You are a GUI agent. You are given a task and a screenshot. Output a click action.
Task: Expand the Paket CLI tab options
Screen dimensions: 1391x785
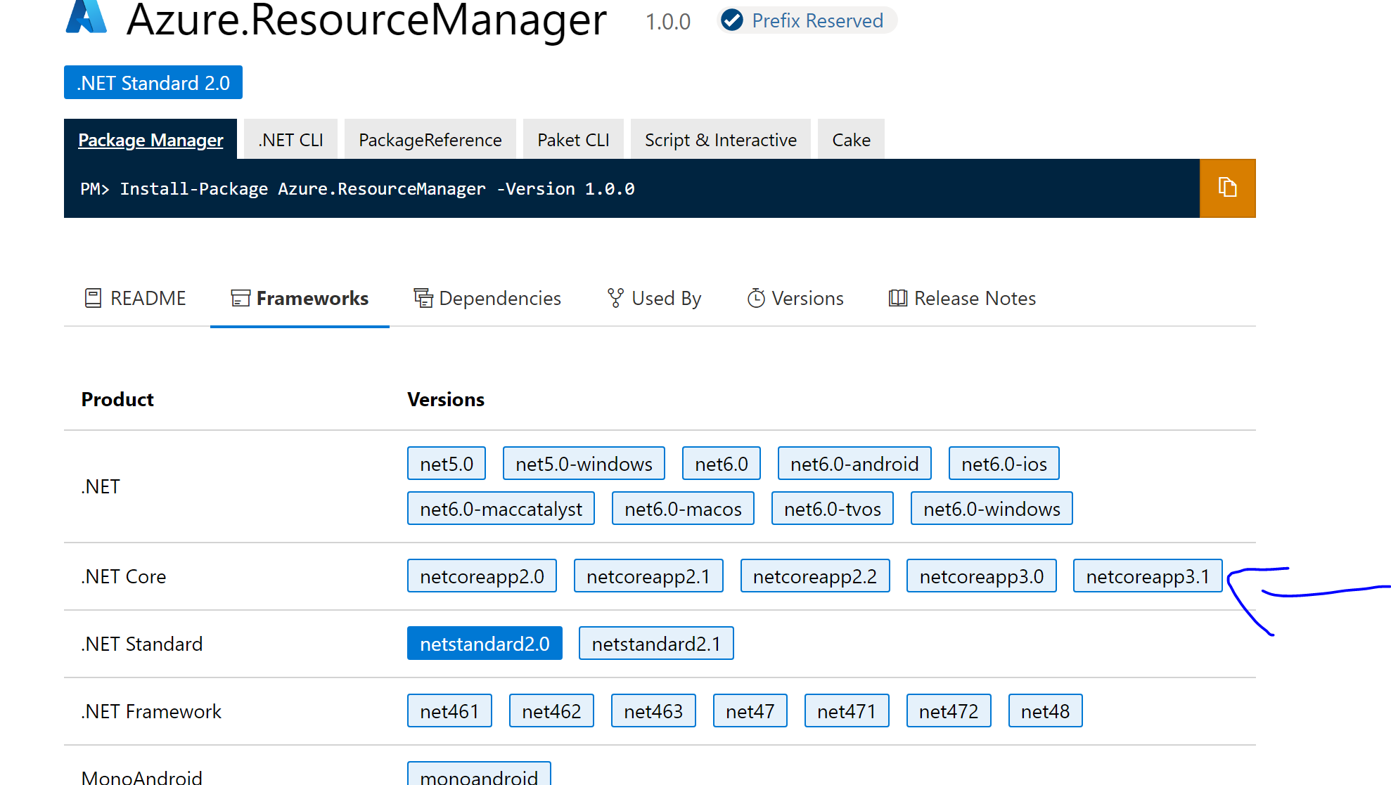point(573,139)
